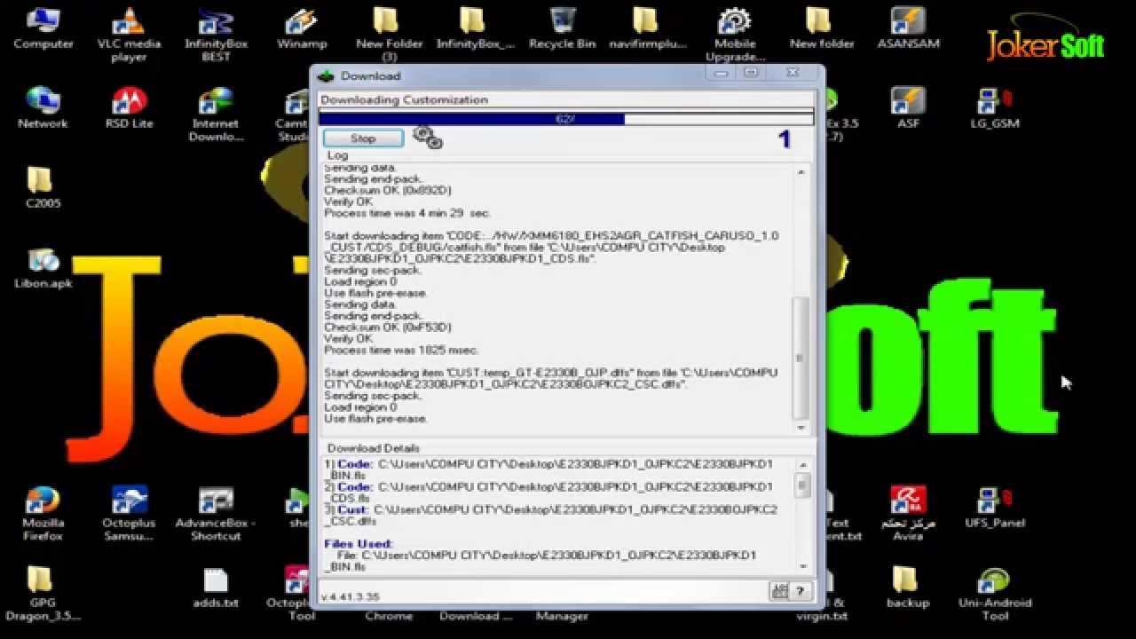Image resolution: width=1136 pixels, height=639 pixels.
Task: Click the Download window title bar icon
Action: pyautogui.click(x=327, y=75)
